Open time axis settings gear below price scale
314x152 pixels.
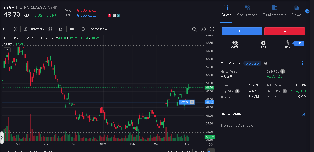click(x=210, y=144)
